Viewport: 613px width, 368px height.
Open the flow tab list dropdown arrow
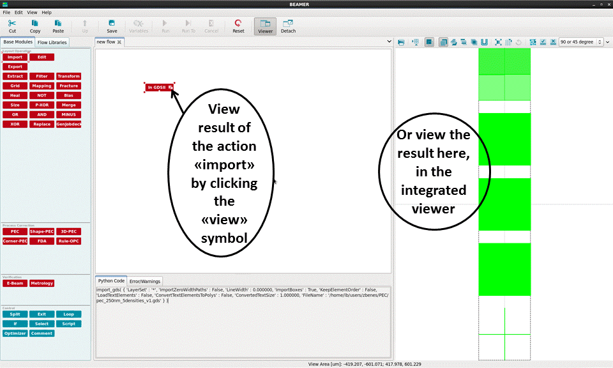(x=390, y=42)
